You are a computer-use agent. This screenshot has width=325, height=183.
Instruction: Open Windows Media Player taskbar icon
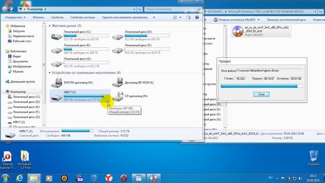[x=49, y=178]
